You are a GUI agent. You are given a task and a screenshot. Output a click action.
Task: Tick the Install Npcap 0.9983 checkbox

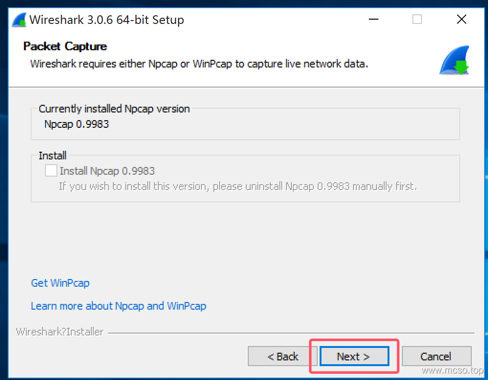coord(51,171)
